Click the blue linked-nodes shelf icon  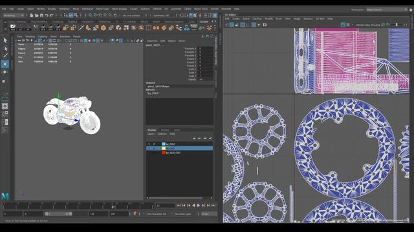[x=186, y=28]
